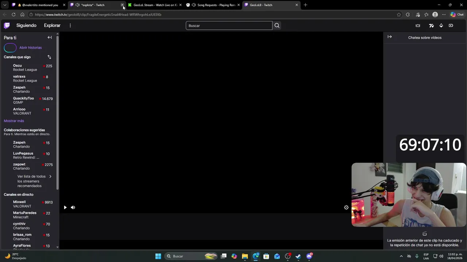Open Mixwell VALORANT live channel
This screenshot has width=467, height=262.
click(29, 204)
